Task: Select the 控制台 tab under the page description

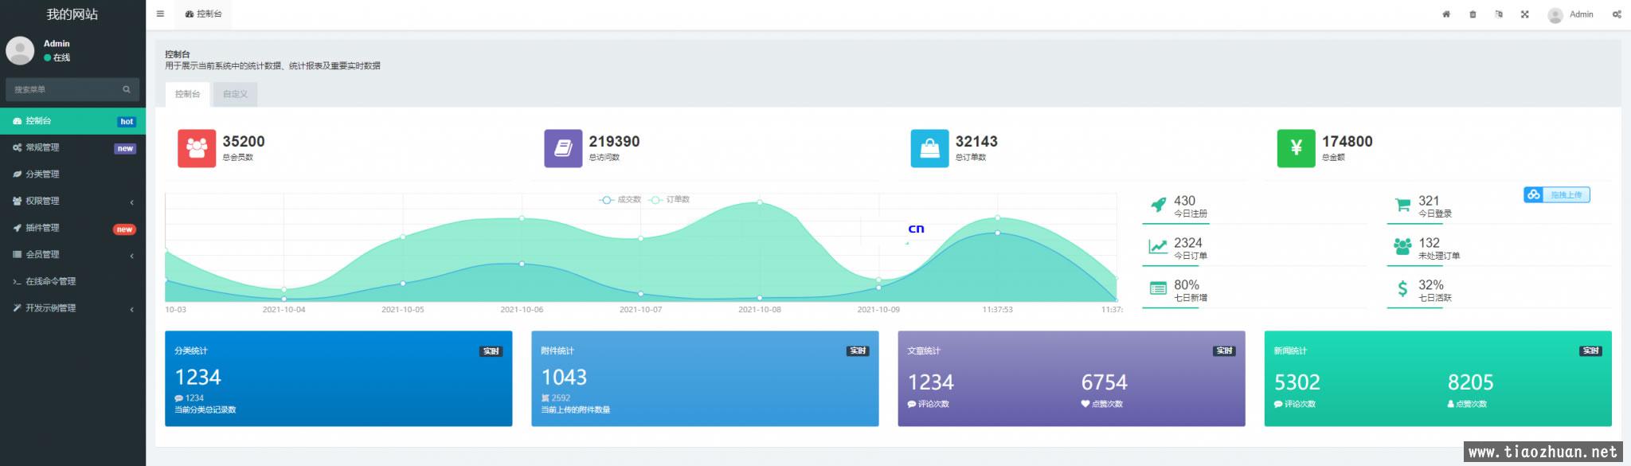Action: 187,94
